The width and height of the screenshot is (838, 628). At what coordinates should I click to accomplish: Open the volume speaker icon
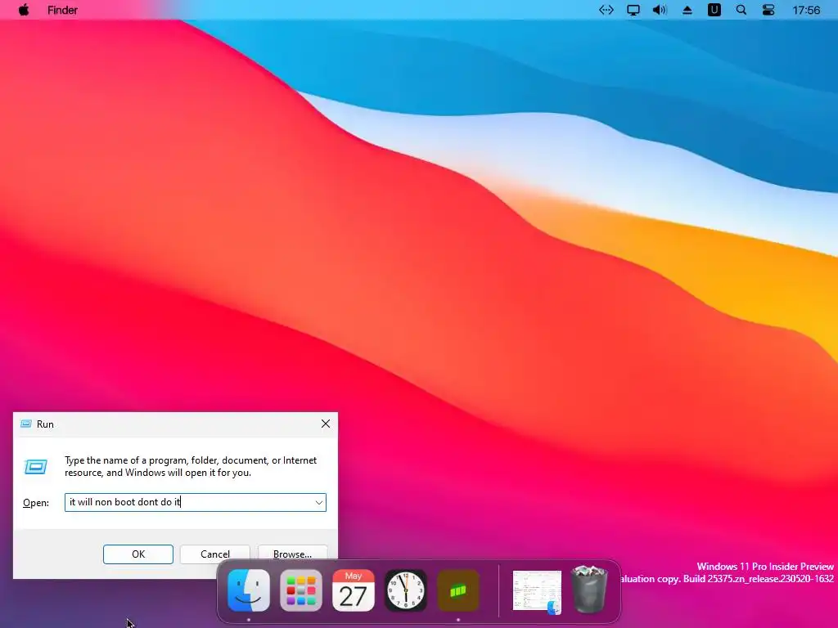pyautogui.click(x=660, y=10)
